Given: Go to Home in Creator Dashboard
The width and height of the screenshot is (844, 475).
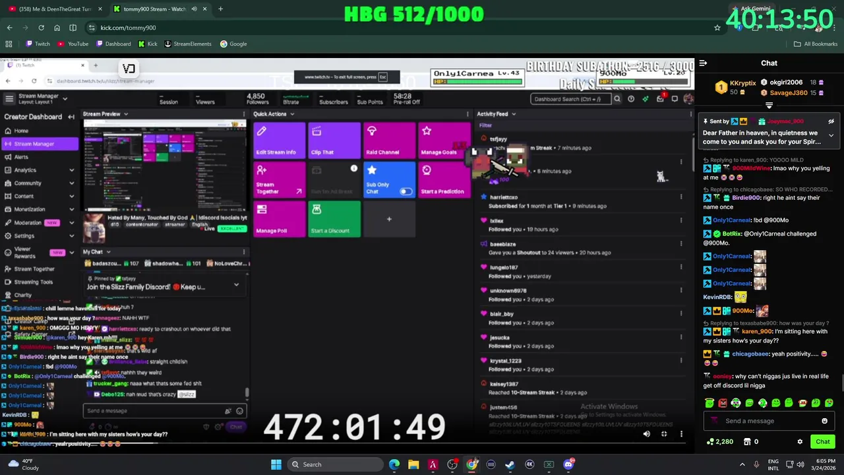Looking at the screenshot, I should coord(21,131).
